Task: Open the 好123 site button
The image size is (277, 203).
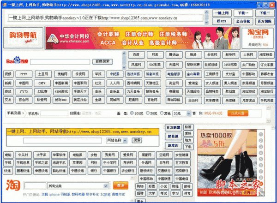Action: pos(222,21)
